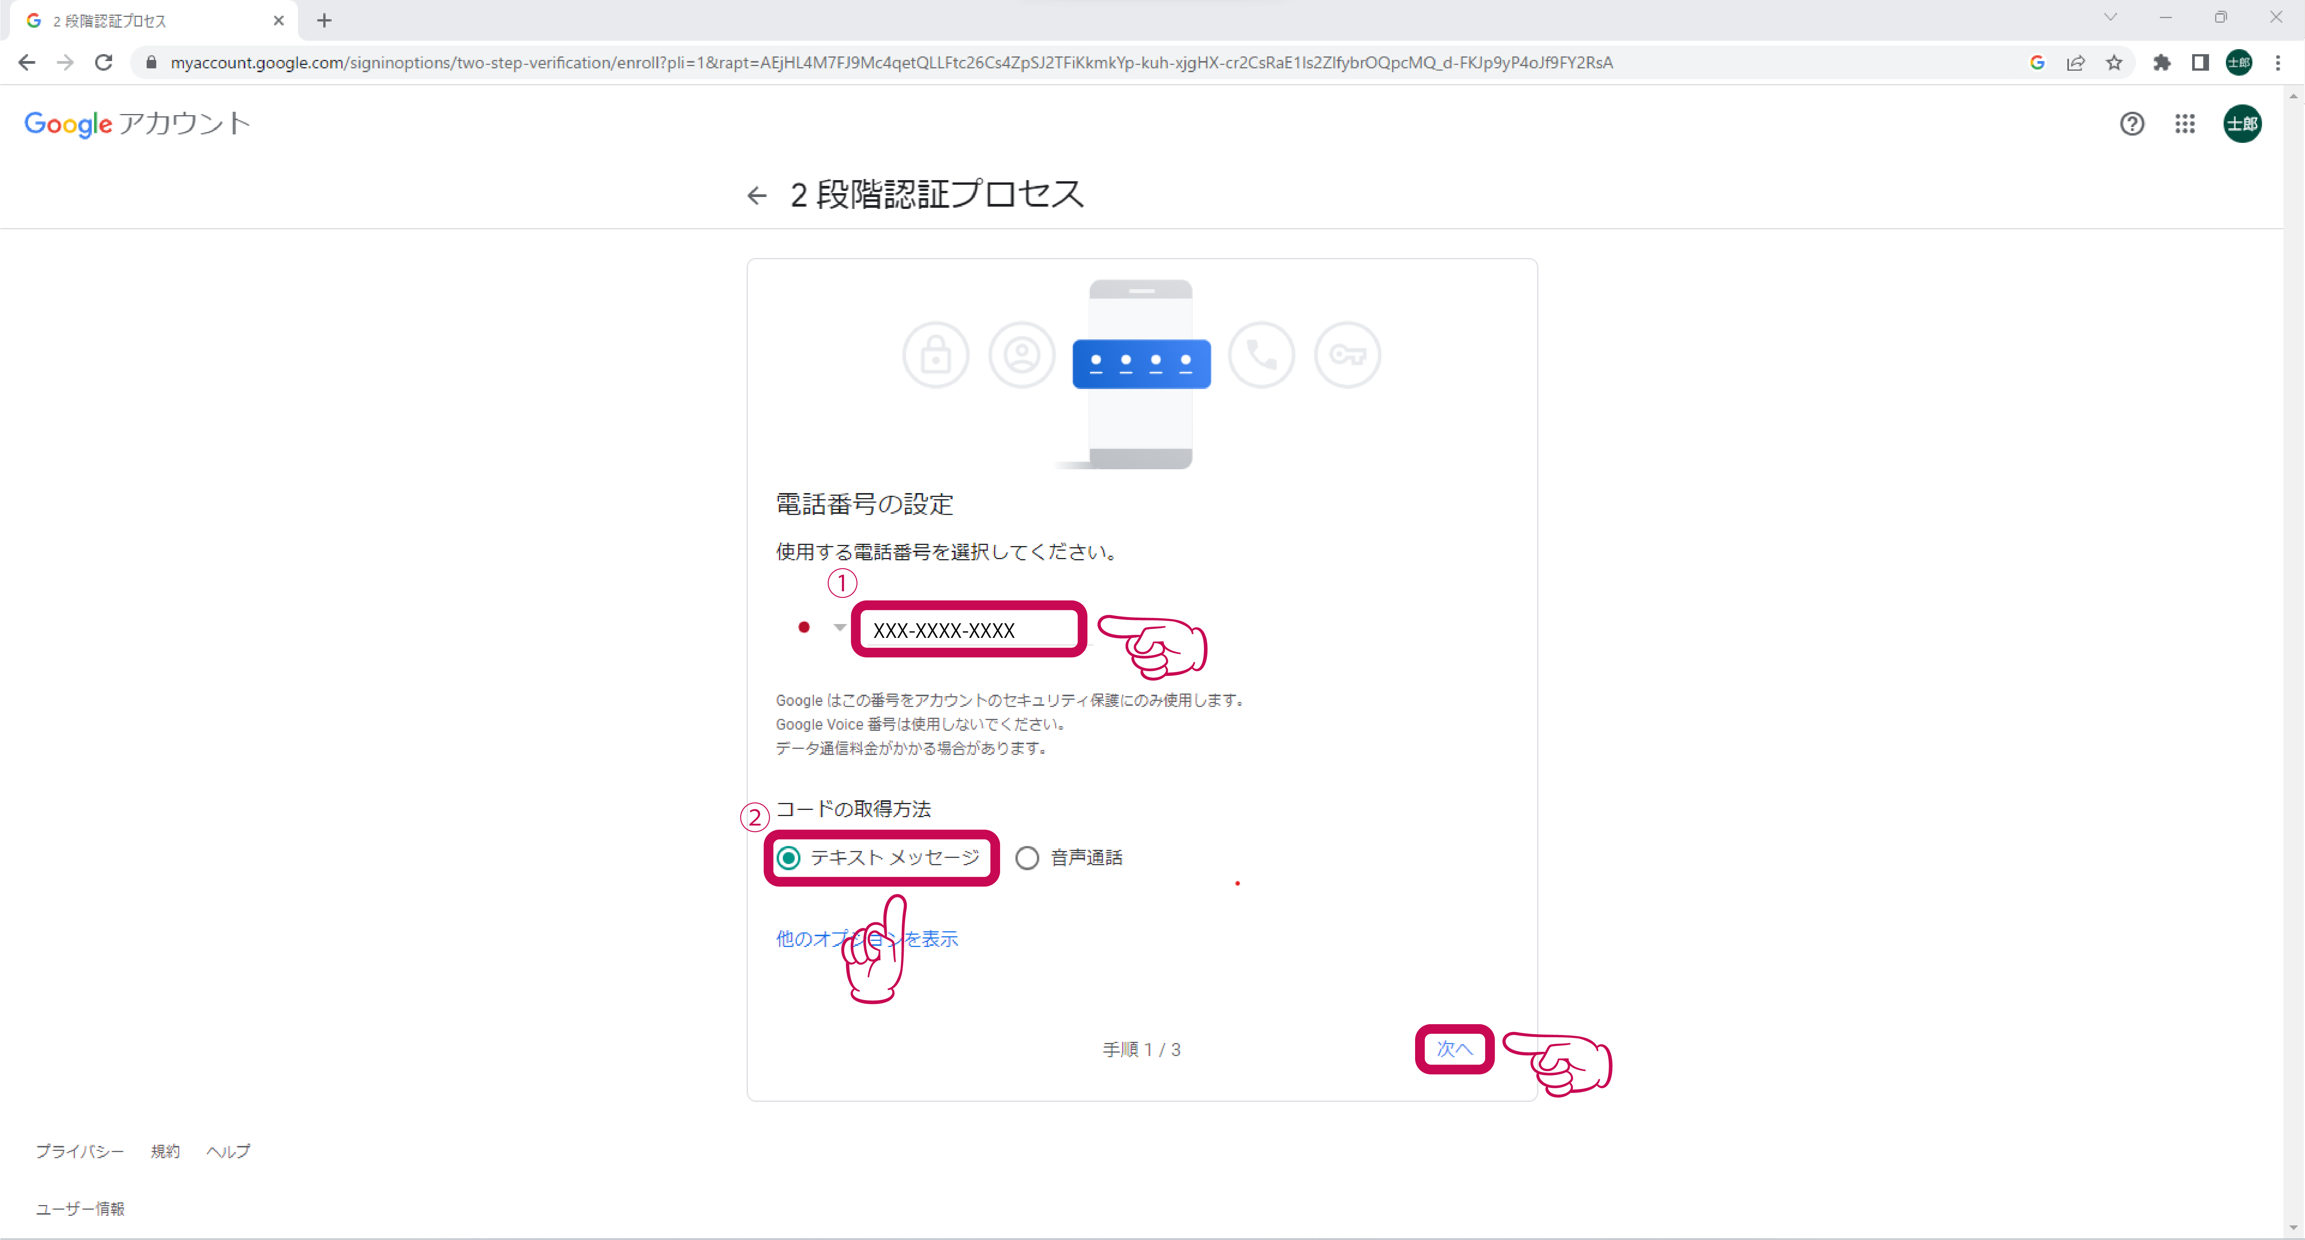The height and width of the screenshot is (1240, 2305).
Task: Open the 規約 footer link
Action: pos(165,1151)
